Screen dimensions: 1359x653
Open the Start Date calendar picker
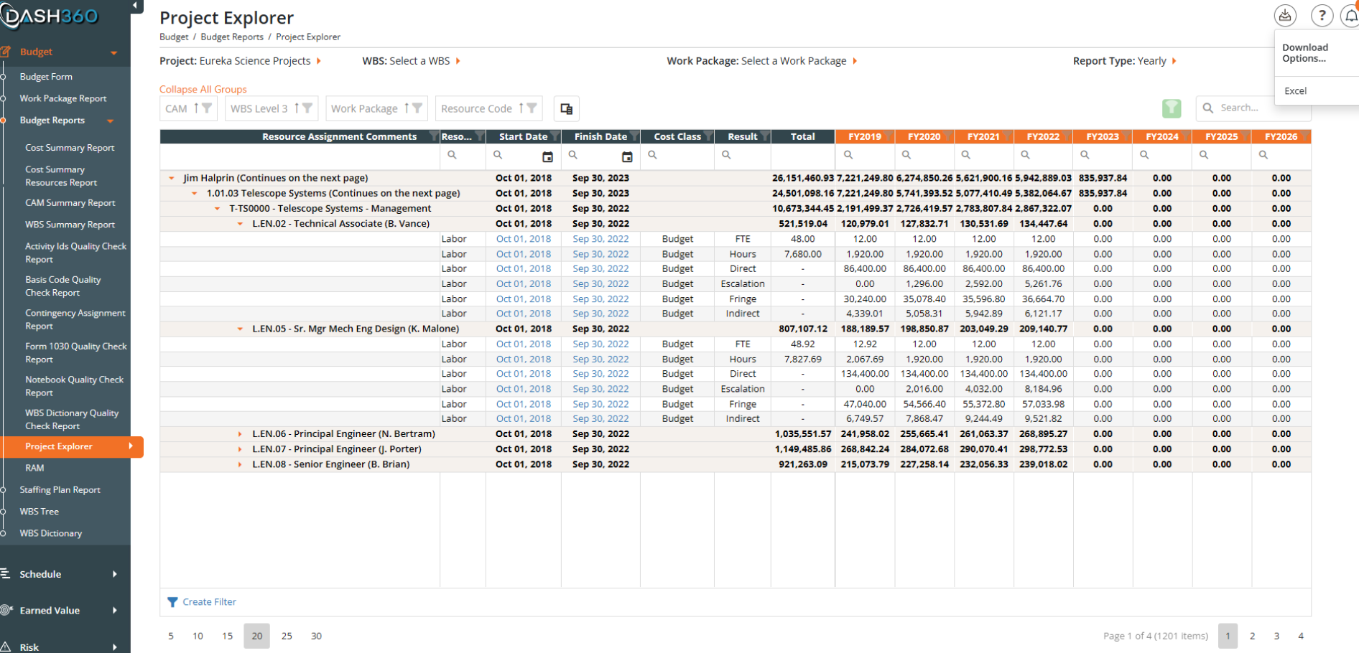(547, 156)
